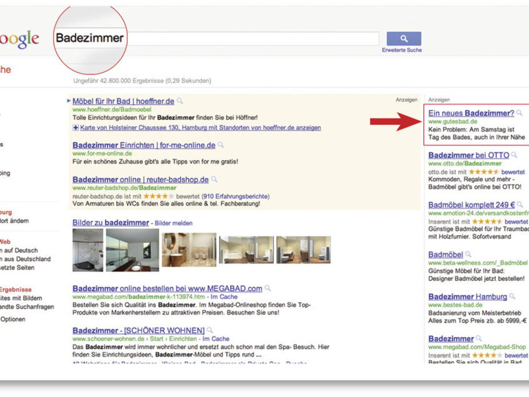Image resolution: width=529 pixels, height=397 pixels.
Task: Expand the hoeffner.de map plus box
Action: [75, 128]
